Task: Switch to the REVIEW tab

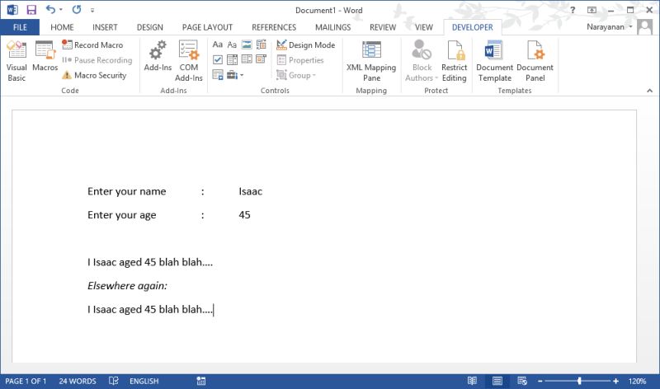Action: (383, 27)
